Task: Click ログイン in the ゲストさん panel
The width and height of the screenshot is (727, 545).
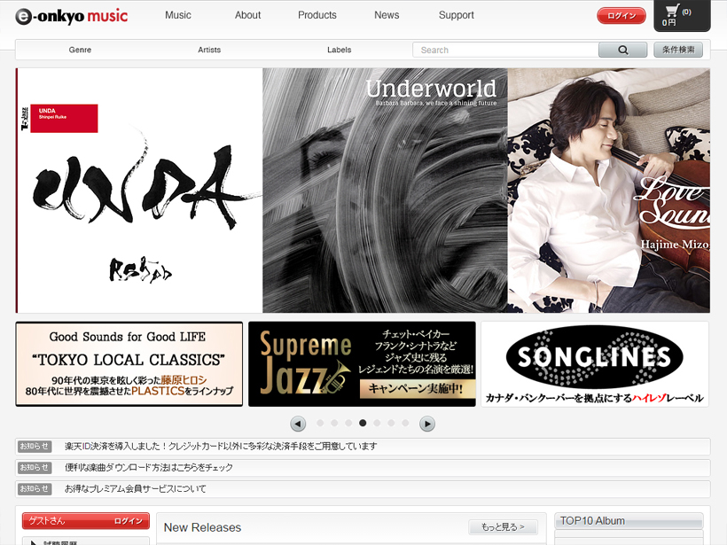Action: (128, 521)
